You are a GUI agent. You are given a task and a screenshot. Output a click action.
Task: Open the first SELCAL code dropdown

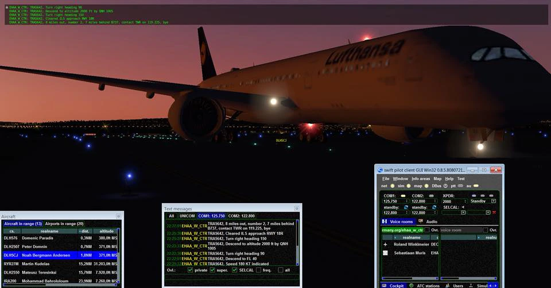tap(463, 212)
